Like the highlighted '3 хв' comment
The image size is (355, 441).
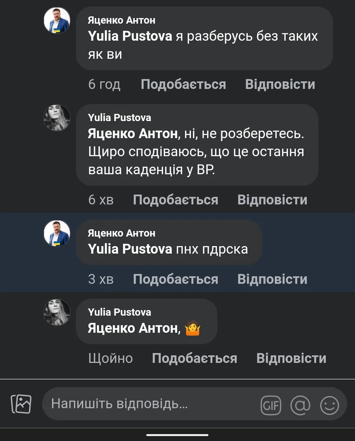(x=176, y=279)
